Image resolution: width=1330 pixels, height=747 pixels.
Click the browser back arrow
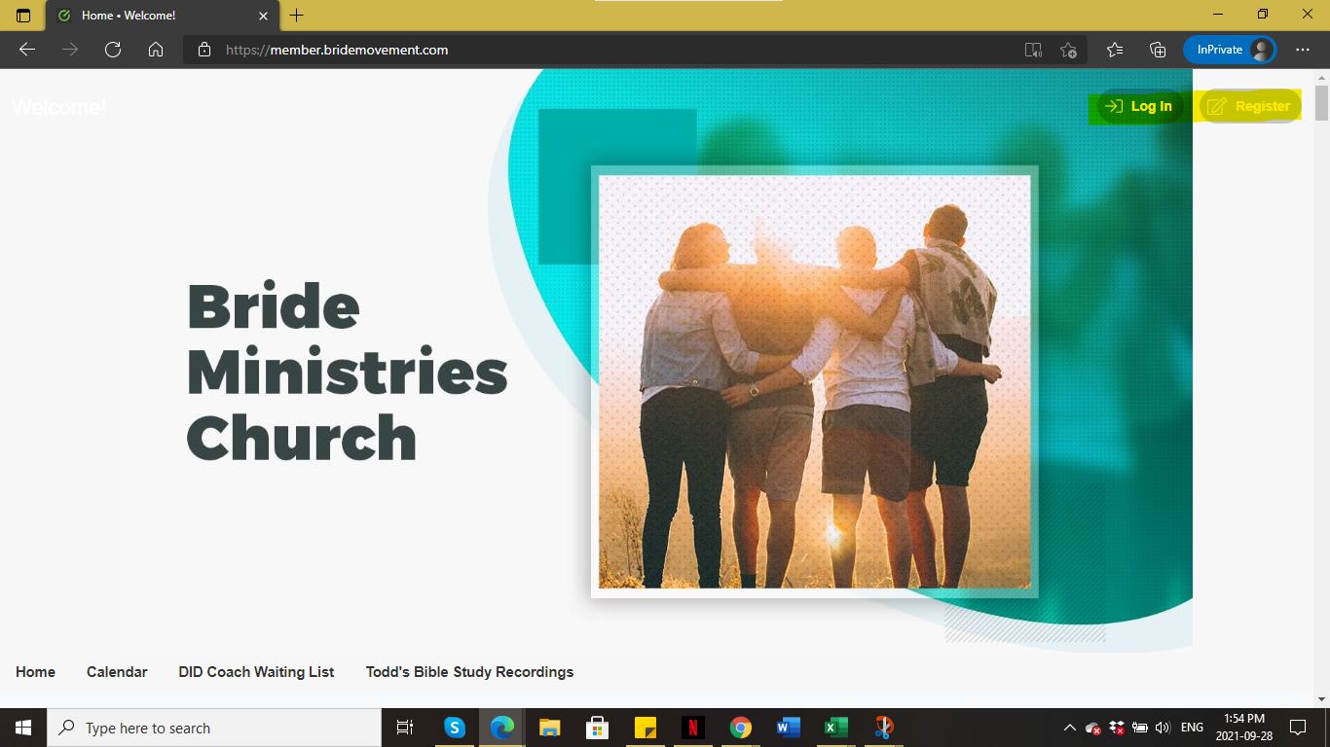[27, 50]
